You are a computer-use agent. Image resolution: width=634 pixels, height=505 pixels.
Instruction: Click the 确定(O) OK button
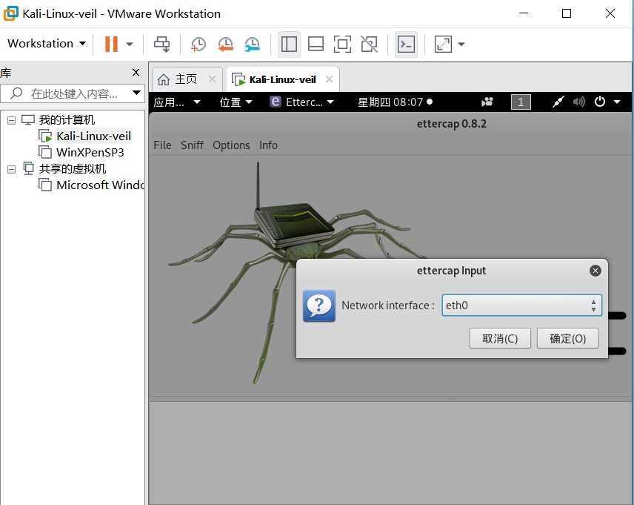(x=567, y=338)
